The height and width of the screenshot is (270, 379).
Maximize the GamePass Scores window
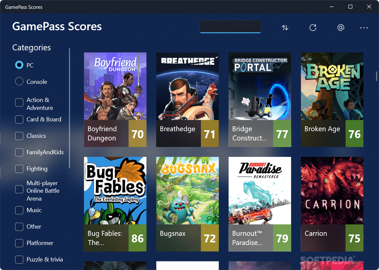click(350, 7)
